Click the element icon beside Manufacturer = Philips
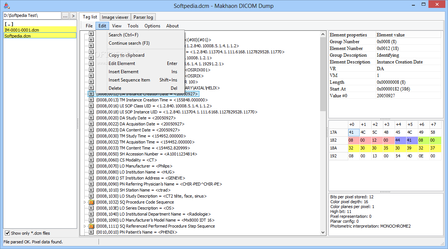 coord(91,166)
